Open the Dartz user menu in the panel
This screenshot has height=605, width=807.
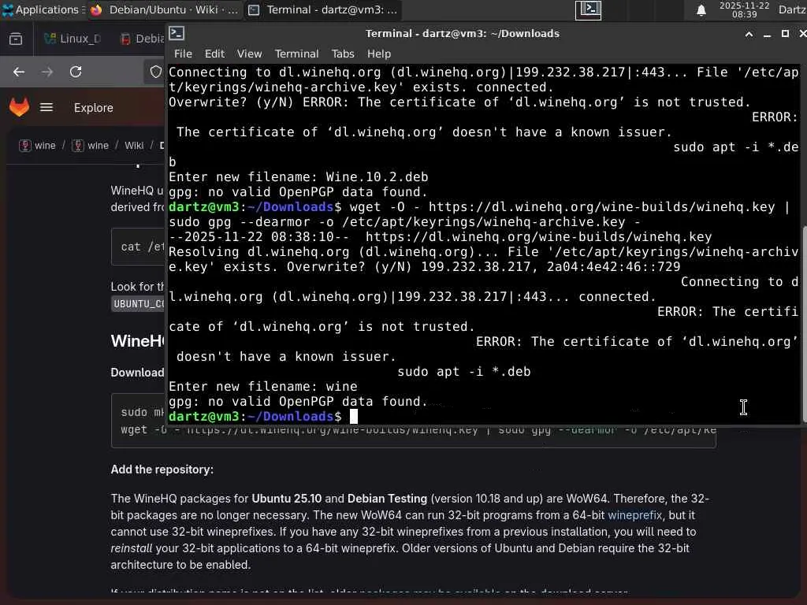pos(792,9)
